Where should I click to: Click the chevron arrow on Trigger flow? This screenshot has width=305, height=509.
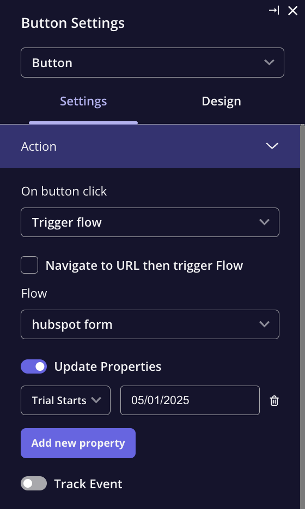pyautogui.click(x=264, y=222)
